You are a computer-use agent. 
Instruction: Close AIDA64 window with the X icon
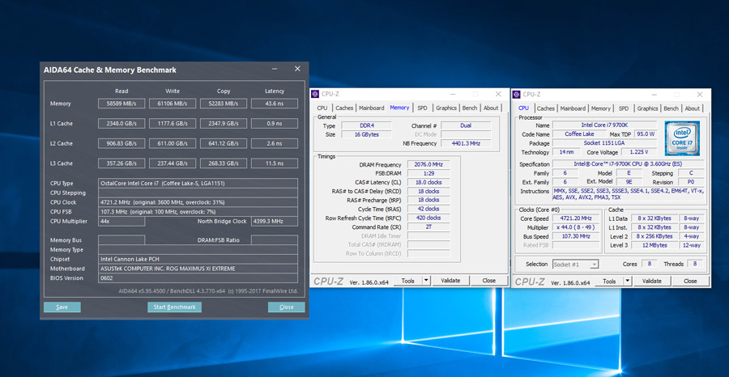[297, 69]
